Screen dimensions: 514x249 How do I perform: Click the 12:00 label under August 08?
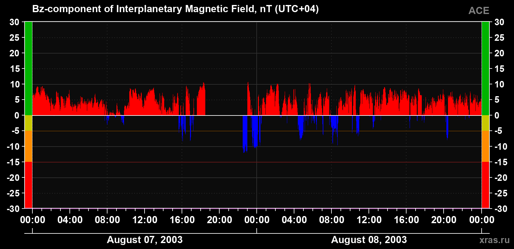point(369,220)
